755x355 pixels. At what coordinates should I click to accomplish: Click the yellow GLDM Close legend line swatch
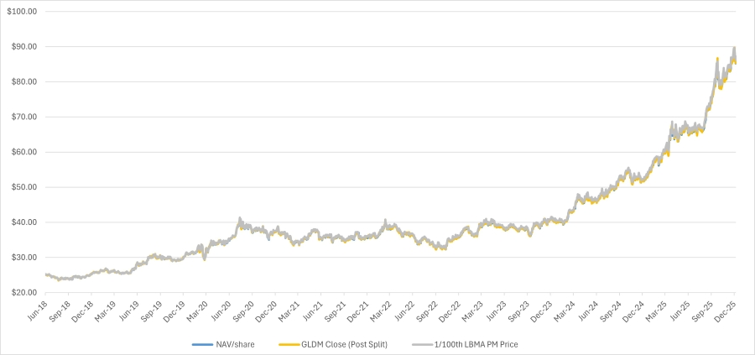289,344
